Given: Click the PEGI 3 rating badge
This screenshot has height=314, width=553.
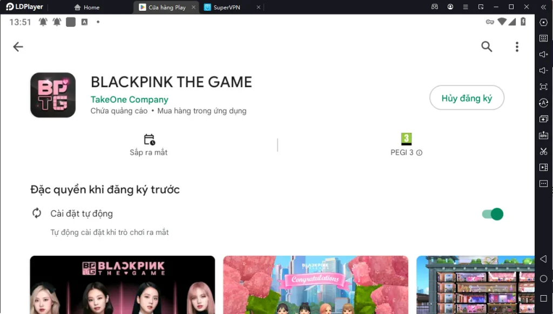Looking at the screenshot, I should [x=406, y=139].
